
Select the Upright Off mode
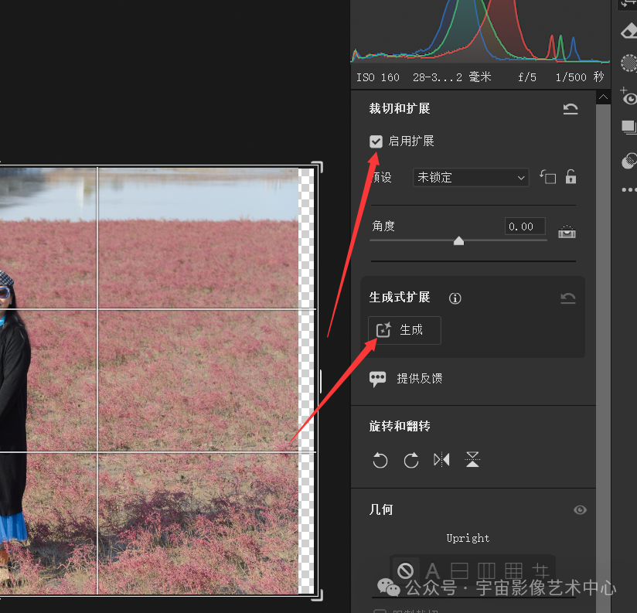click(x=406, y=571)
